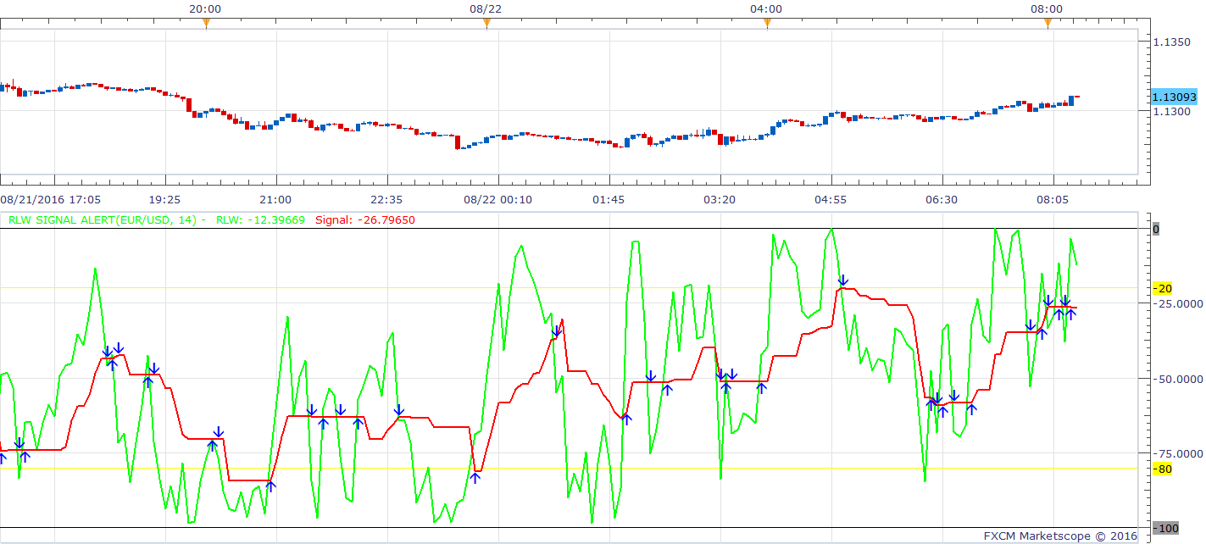1206x544 pixels.
Task: Click the current price label 1.13093
Action: point(1174,97)
